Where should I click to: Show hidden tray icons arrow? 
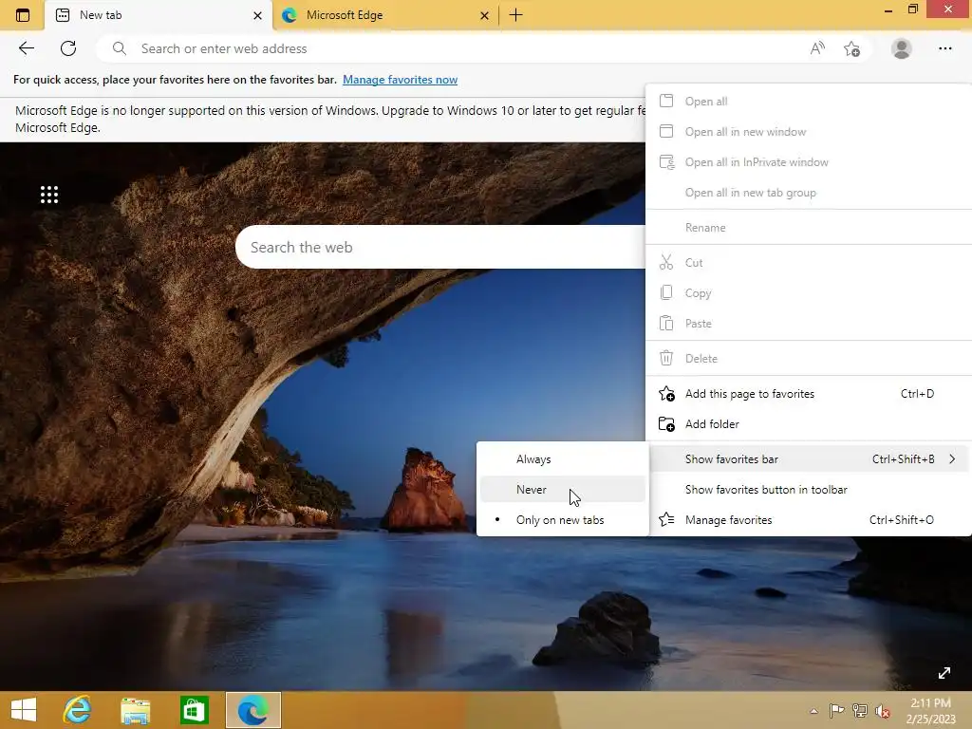tap(813, 711)
